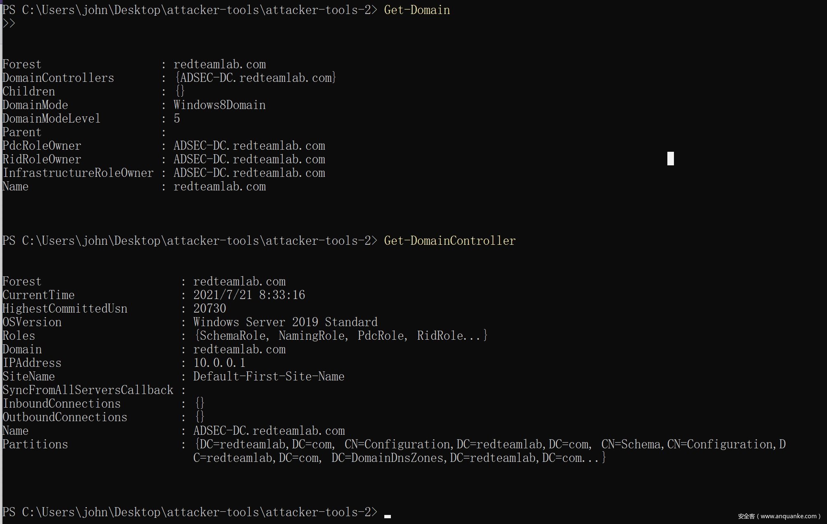Viewport: 827px width, 524px height.
Task: Click the white block cursor at right
Action: click(670, 159)
